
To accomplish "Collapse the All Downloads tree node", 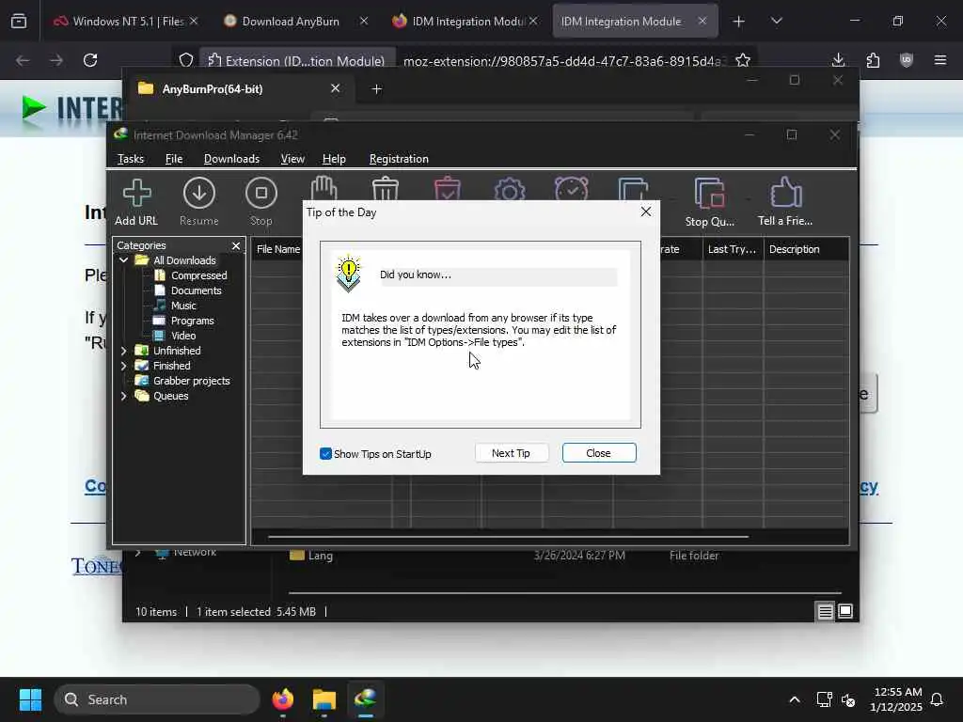I will coord(123,260).
